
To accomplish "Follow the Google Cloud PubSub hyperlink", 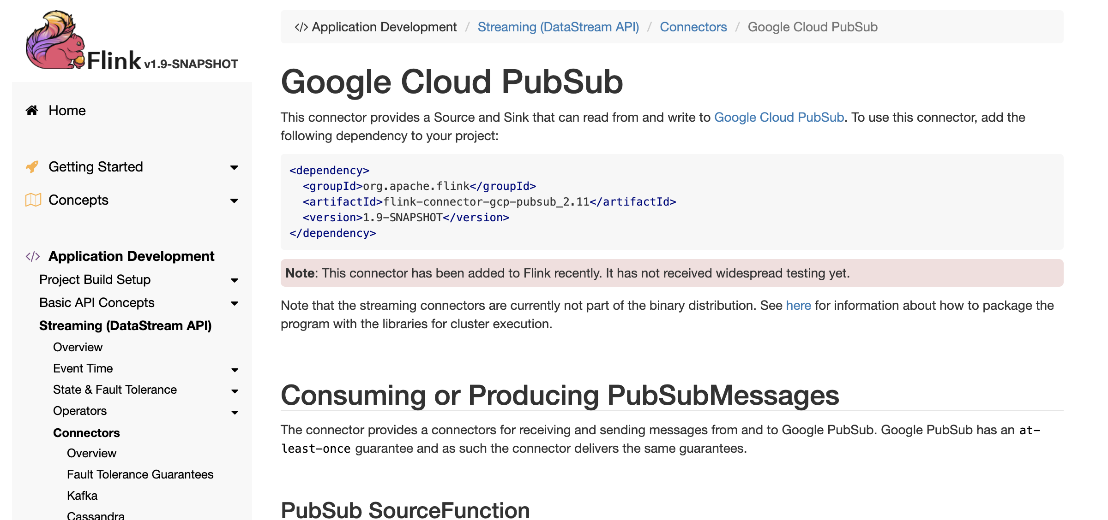I will 779,118.
